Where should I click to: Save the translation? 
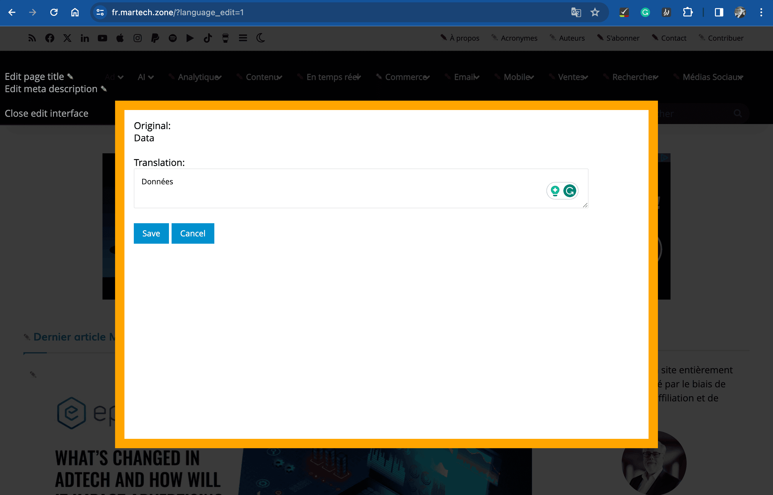(x=151, y=233)
